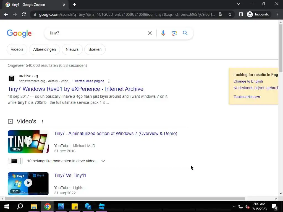
Task: Click Vertaal deze pagina link
Action: point(90,81)
